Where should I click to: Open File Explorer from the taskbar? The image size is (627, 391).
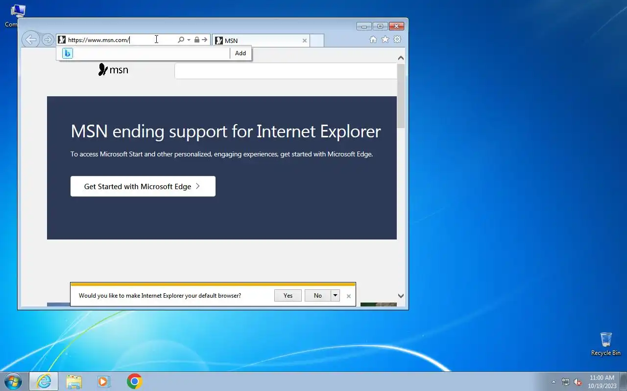[74, 381]
